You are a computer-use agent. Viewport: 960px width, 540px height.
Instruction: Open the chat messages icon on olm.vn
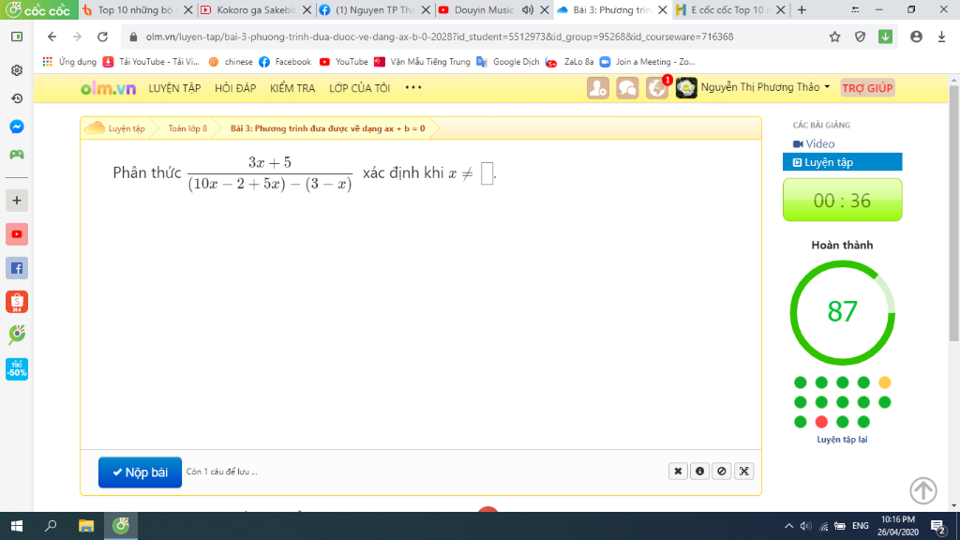click(627, 88)
